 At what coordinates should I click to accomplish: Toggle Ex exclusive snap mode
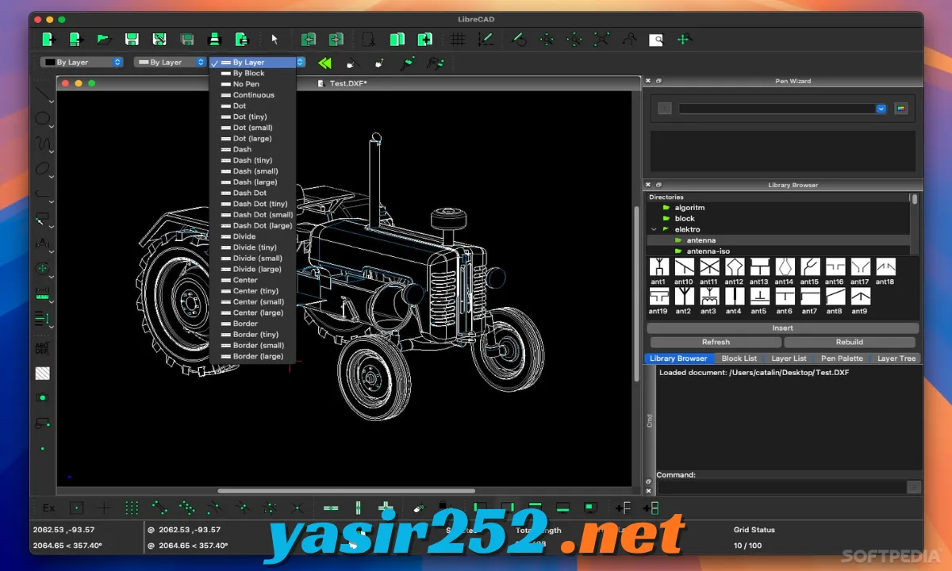[49, 508]
